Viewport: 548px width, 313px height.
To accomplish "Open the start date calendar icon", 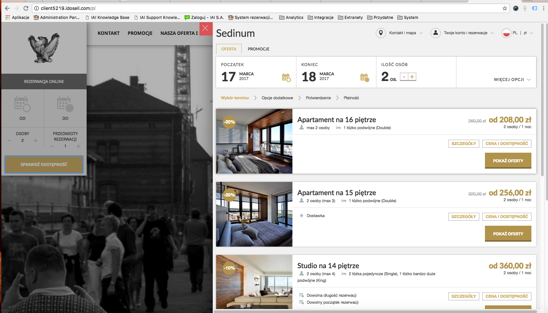I will pyautogui.click(x=286, y=77).
